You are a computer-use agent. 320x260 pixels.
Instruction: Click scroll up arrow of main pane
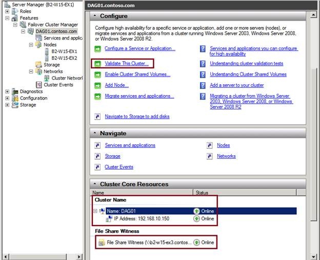coord(313,15)
